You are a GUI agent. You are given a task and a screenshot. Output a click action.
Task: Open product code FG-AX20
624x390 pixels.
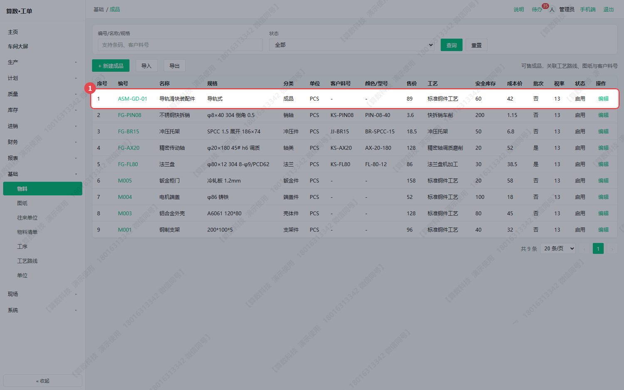129,148
